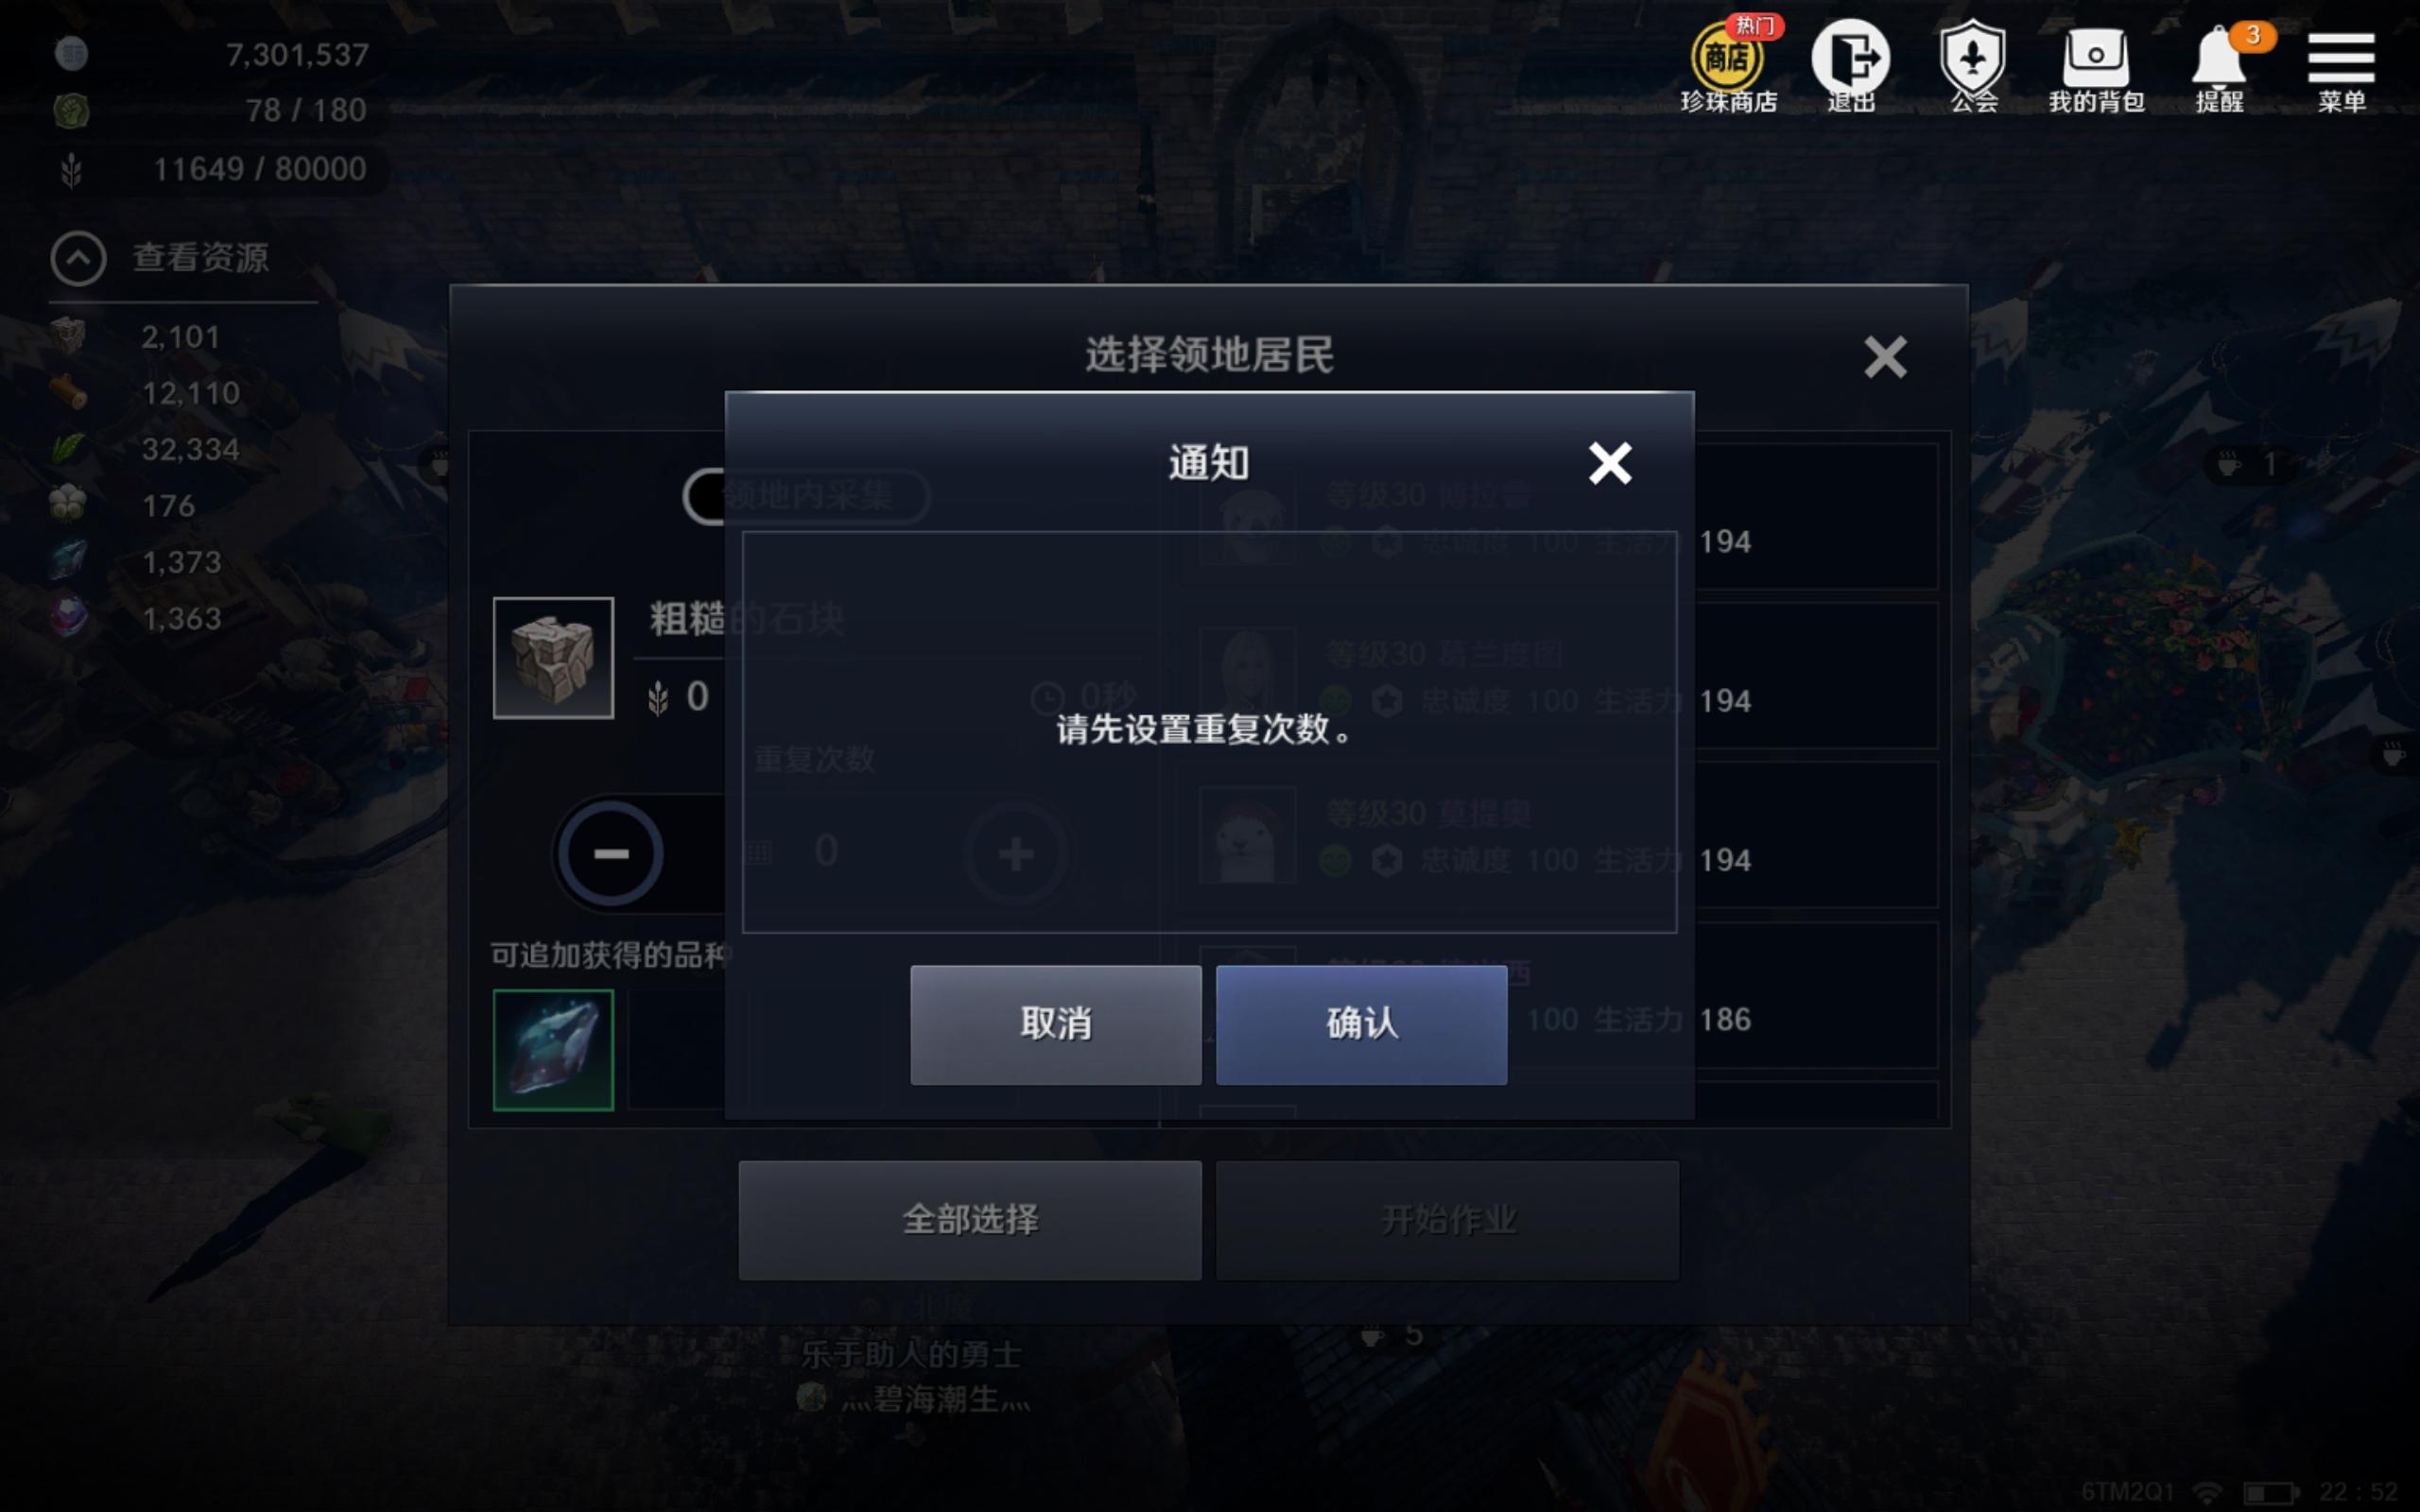
Task: Click the repeat count value field
Action: 825,852
